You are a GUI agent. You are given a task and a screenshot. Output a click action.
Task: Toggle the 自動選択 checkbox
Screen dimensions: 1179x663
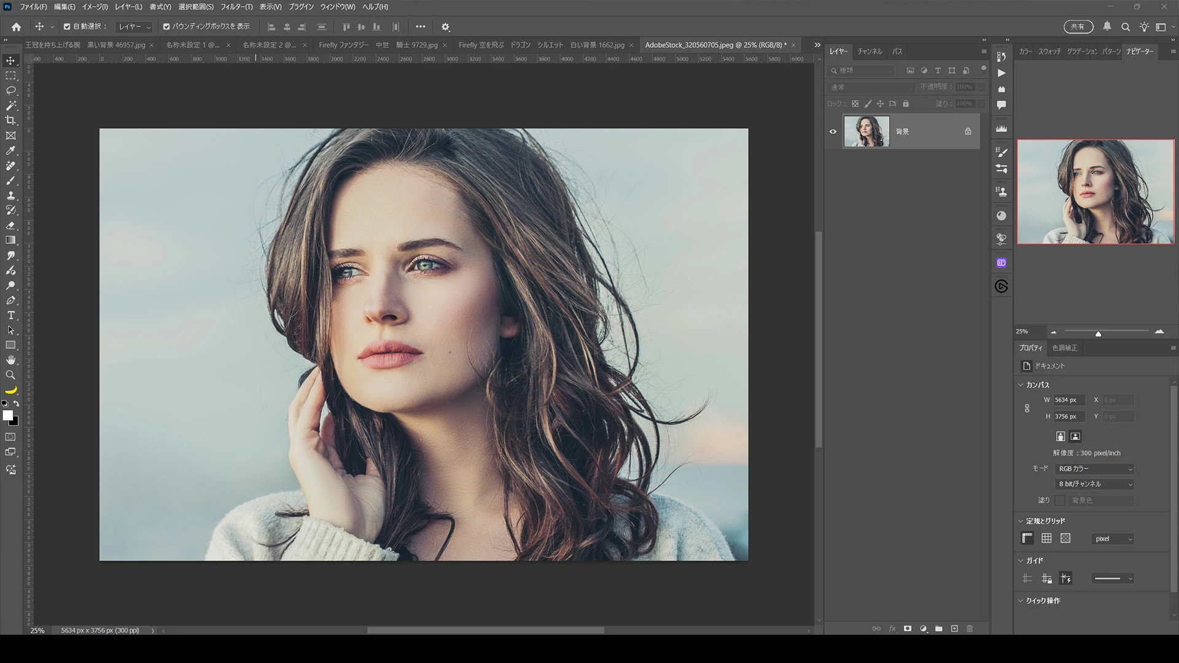[68, 26]
